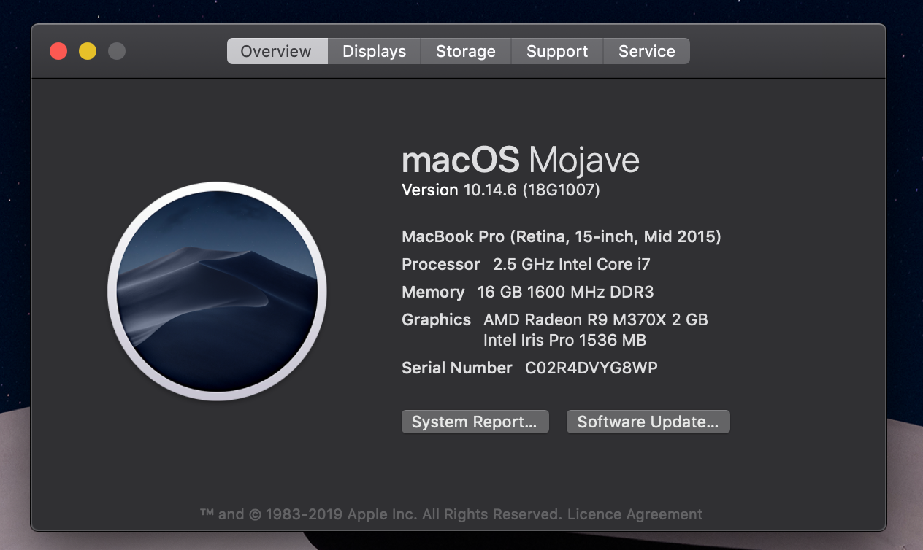Click the Version 10.14.6 text
923x550 pixels.
click(x=501, y=190)
